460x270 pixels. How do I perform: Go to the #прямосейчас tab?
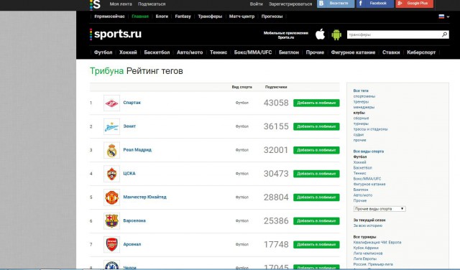(x=109, y=17)
